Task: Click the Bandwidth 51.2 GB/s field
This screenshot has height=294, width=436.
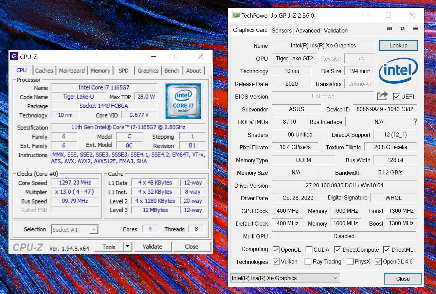Action: (x=390, y=172)
